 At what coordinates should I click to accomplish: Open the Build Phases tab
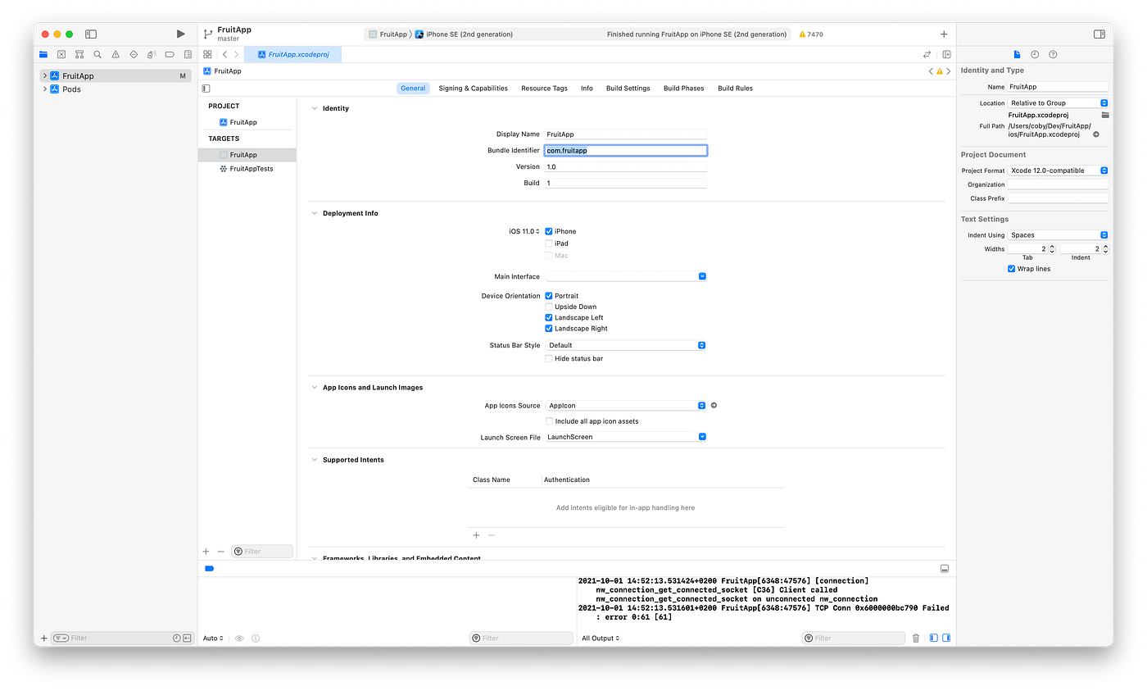click(x=683, y=88)
